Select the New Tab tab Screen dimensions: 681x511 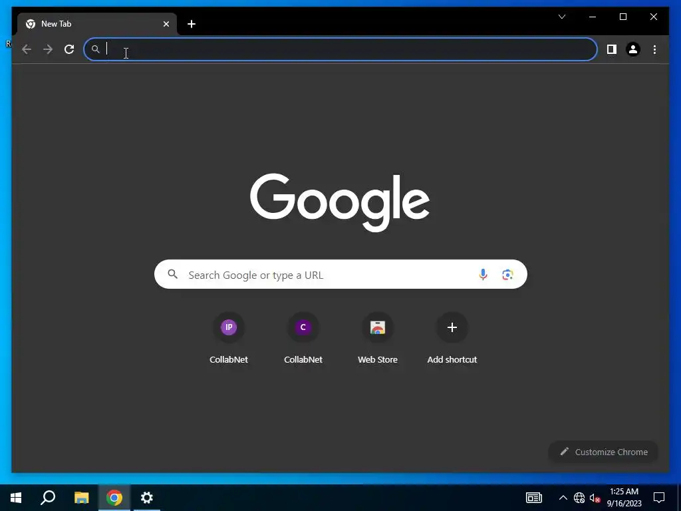click(96, 24)
